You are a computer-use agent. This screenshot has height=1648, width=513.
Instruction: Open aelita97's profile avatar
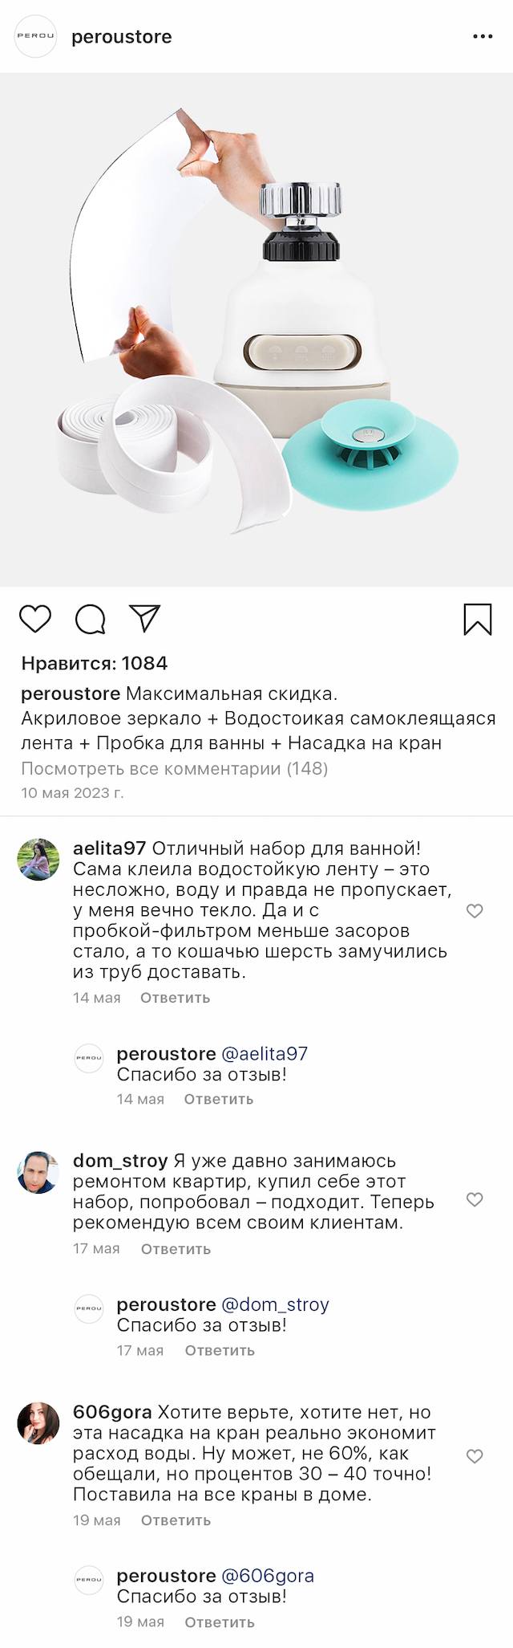coord(38,860)
